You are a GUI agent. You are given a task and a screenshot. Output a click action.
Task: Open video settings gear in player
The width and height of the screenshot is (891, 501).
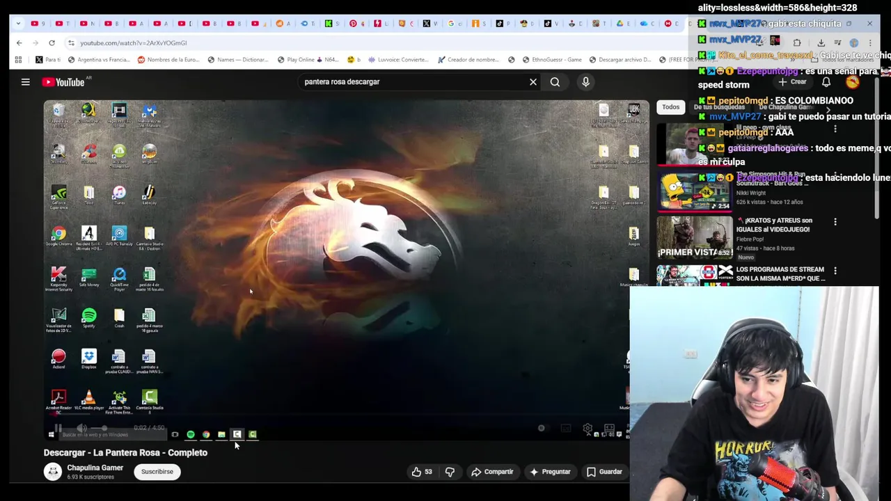588,429
